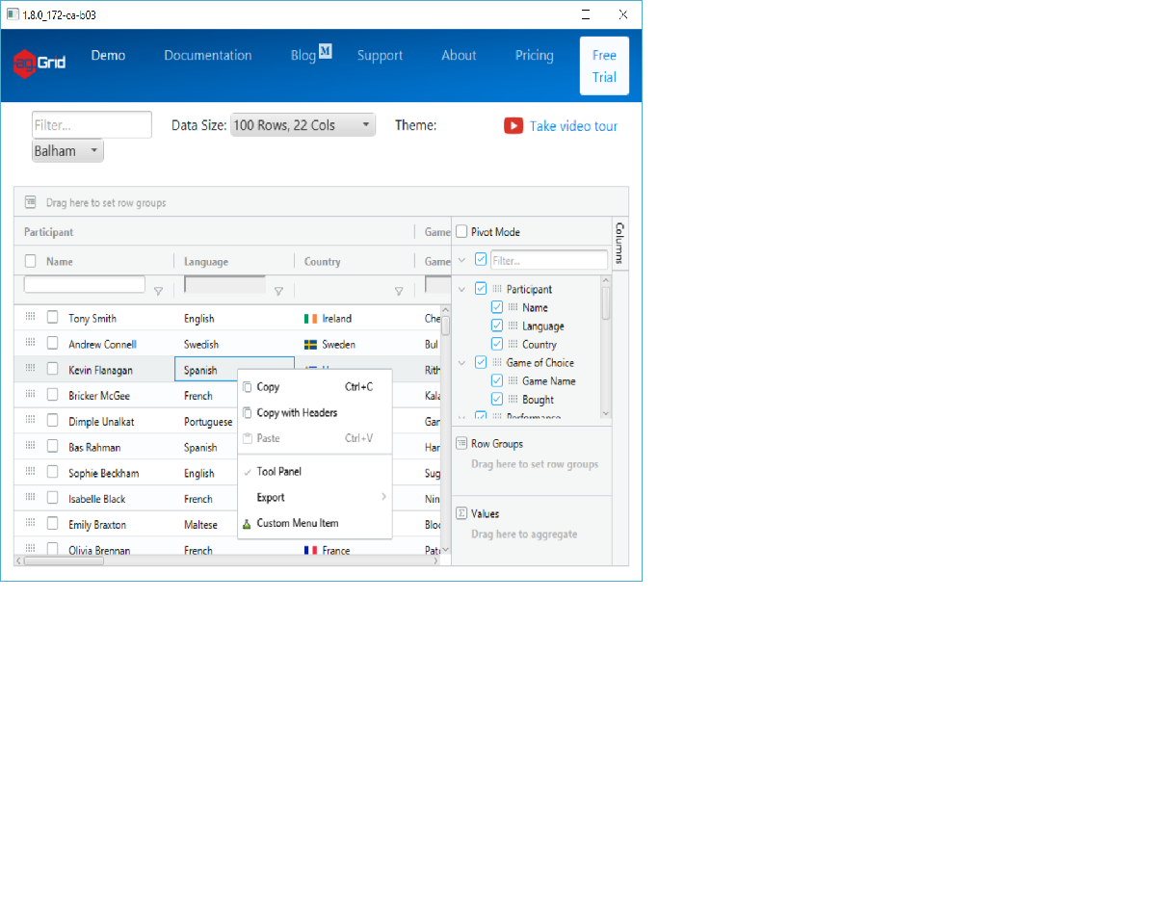
Task: Click the Country column filter funnel icon
Action: pyautogui.click(x=398, y=291)
